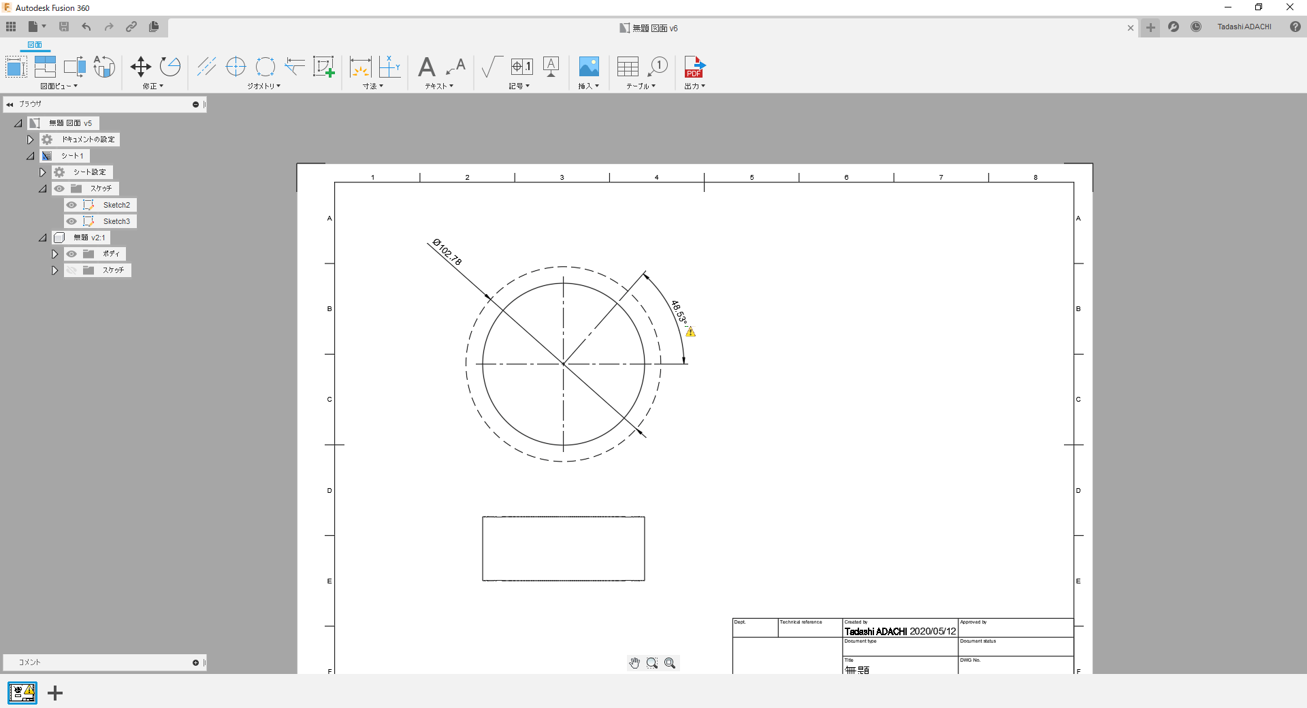Click the Redo arrow
Viewport: 1307px width, 708px height.
click(x=109, y=27)
